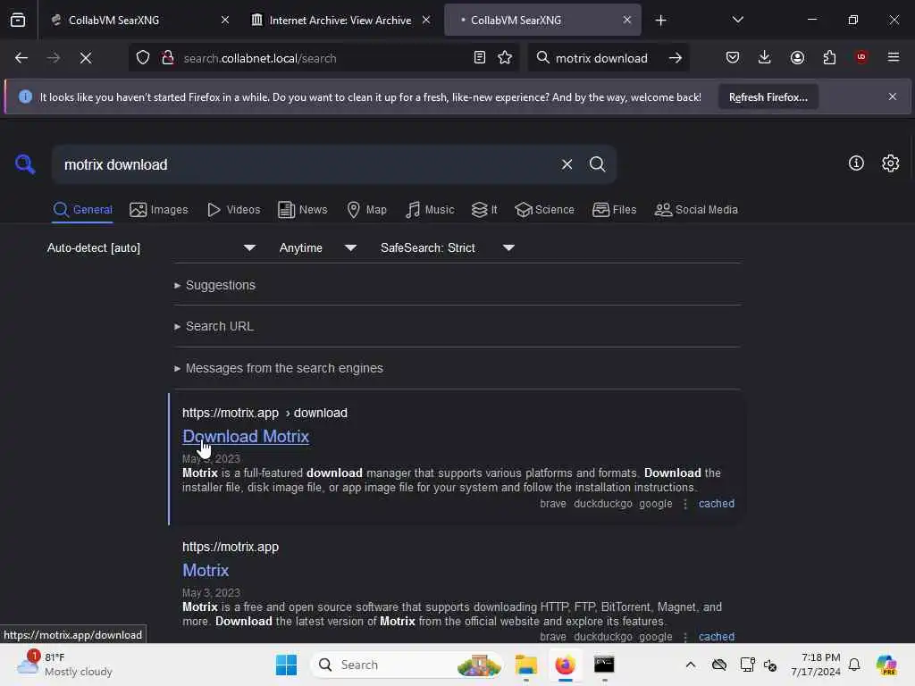The width and height of the screenshot is (915, 686).
Task: Click the Refresh Firefox button
Action: pos(768,97)
